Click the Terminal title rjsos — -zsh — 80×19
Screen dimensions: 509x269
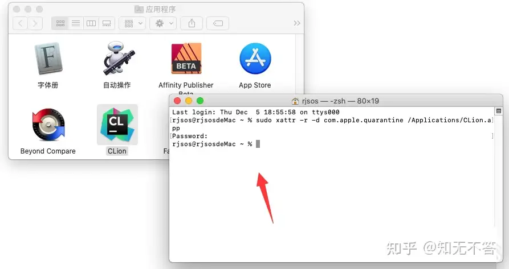[x=340, y=101]
